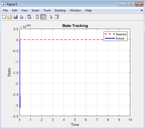The width and height of the screenshot is (145, 129).
Task: Open the Desktop menu
Action: [x=60, y=10]
